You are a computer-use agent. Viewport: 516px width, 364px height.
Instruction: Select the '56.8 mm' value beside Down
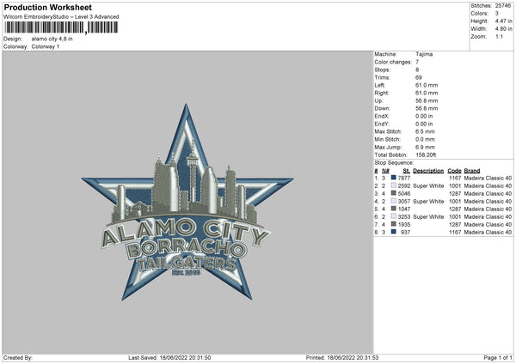(427, 108)
